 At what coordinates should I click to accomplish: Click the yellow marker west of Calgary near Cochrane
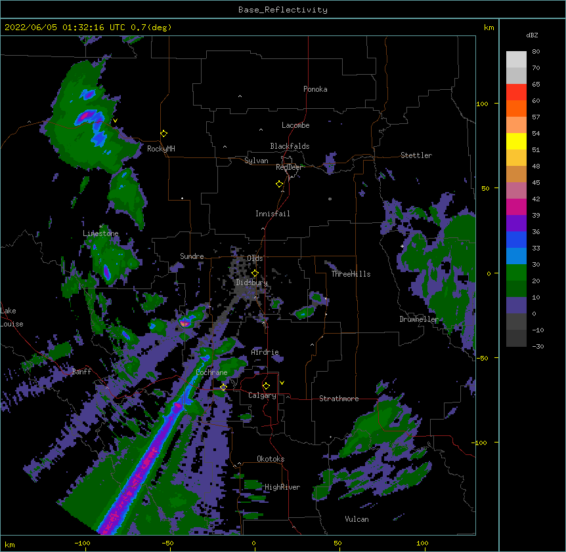click(223, 387)
